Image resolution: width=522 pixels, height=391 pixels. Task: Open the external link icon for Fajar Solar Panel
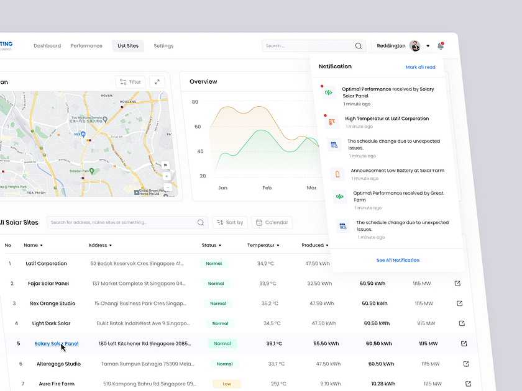coord(458,283)
